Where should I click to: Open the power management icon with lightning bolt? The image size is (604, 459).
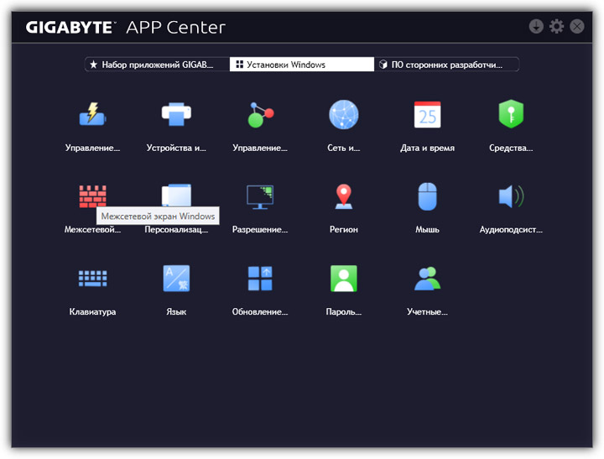[92, 114]
